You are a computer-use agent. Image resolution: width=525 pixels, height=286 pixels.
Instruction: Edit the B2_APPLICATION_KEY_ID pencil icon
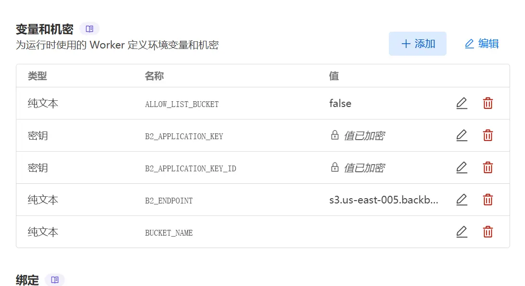click(x=461, y=167)
